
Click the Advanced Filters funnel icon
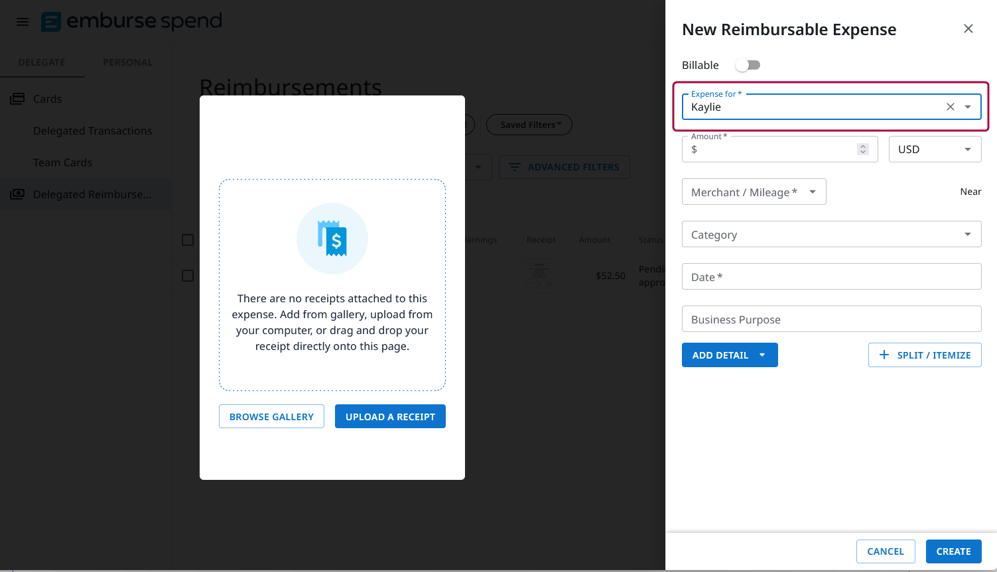click(515, 167)
